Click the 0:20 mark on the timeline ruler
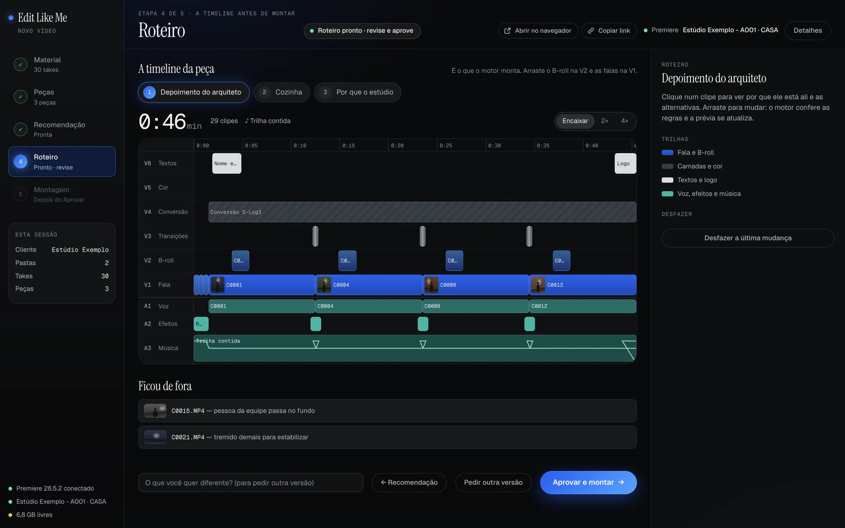 (x=397, y=145)
